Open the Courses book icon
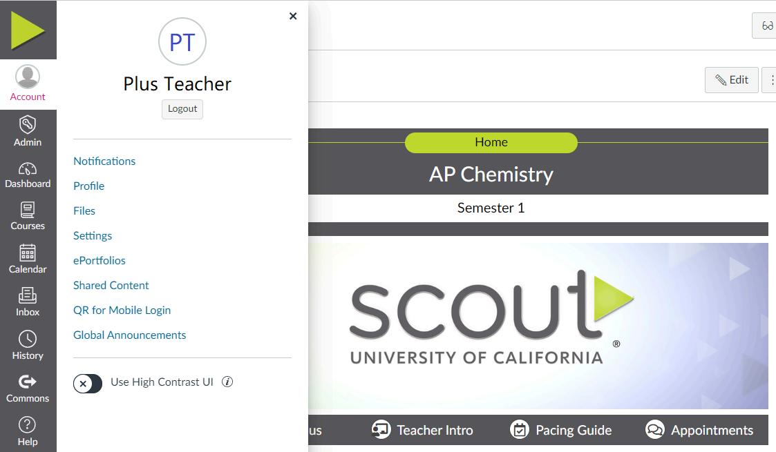Image resolution: width=776 pixels, height=452 pixels. click(28, 210)
